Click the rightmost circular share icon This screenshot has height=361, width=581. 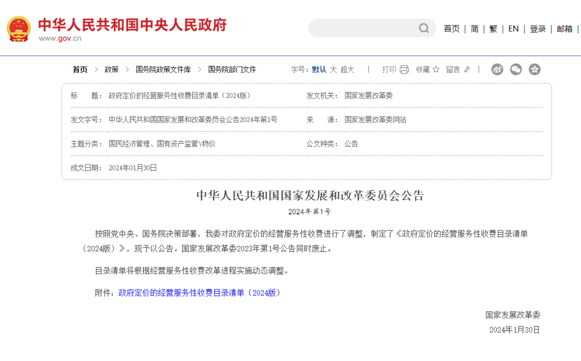(x=535, y=69)
